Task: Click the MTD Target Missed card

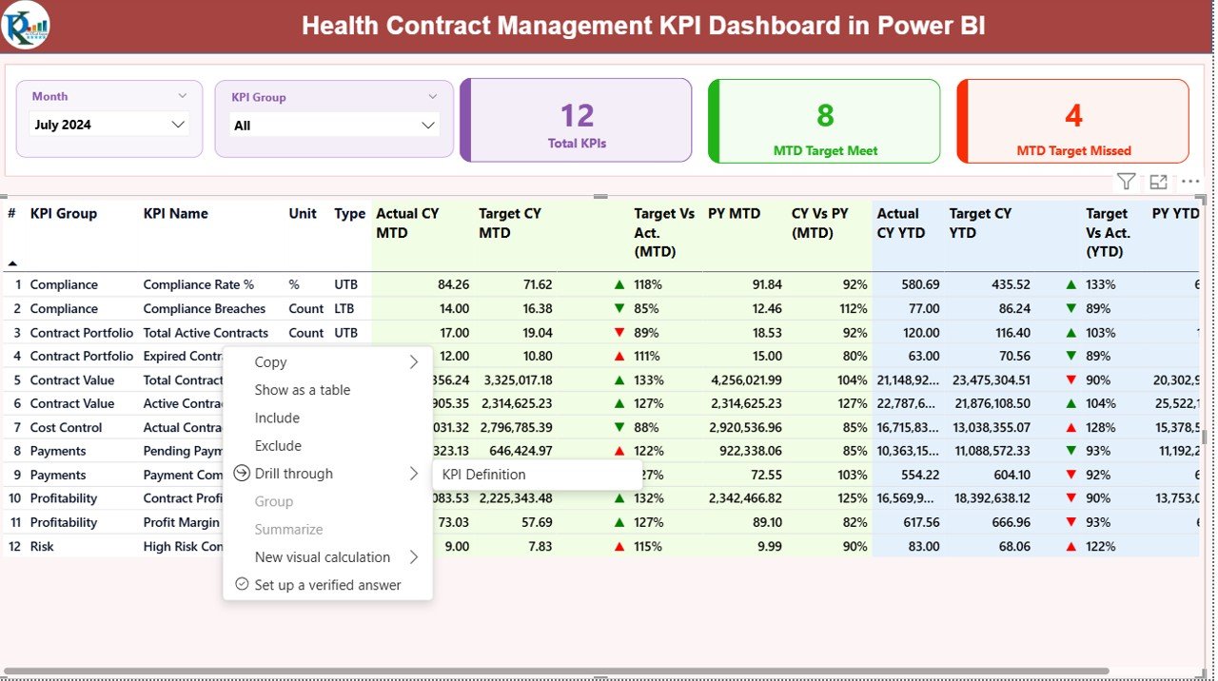Action: 1072,122
